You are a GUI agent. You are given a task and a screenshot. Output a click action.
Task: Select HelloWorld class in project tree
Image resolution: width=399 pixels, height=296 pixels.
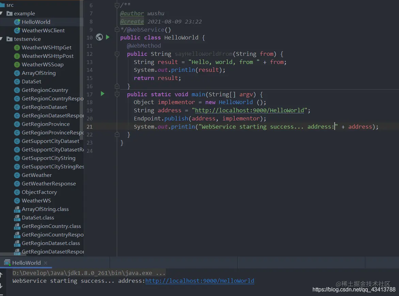[36, 22]
